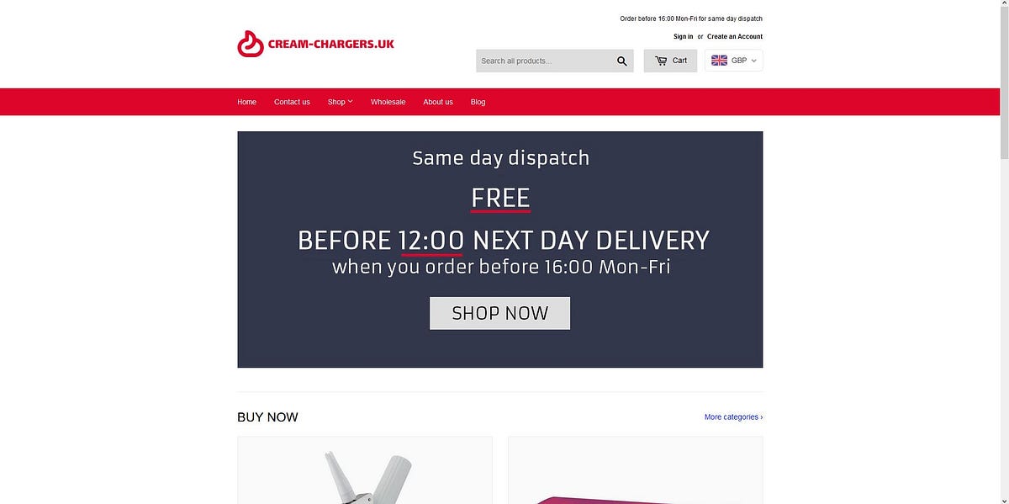Focus the Search all products field
Screen dimensions: 1009x504
click(543, 61)
